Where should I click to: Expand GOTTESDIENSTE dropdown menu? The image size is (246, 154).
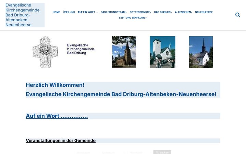point(140,12)
